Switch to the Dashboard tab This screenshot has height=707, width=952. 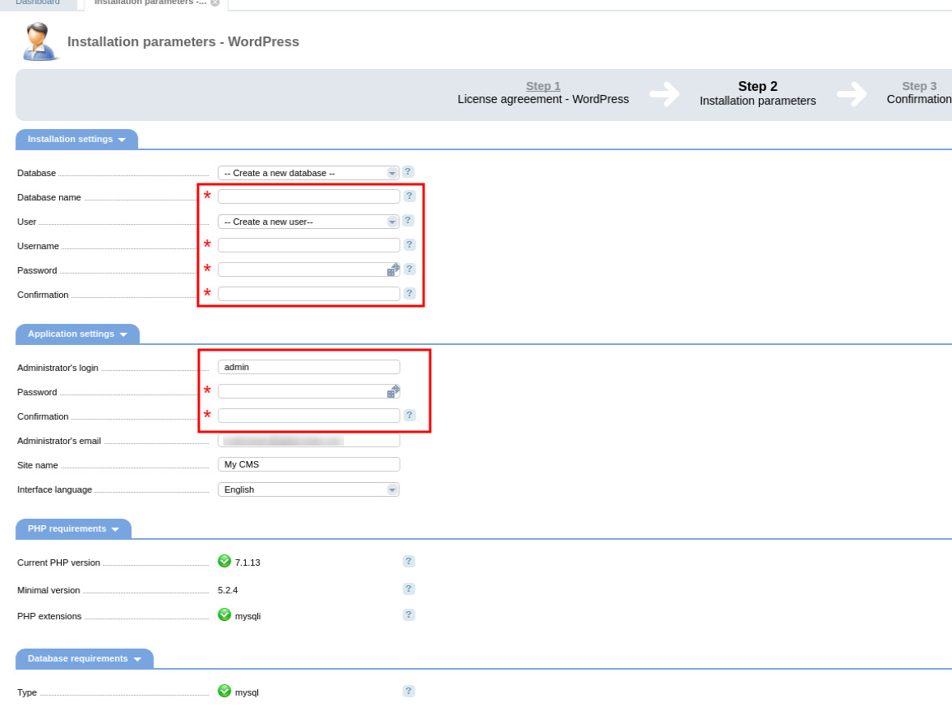(37, 3)
